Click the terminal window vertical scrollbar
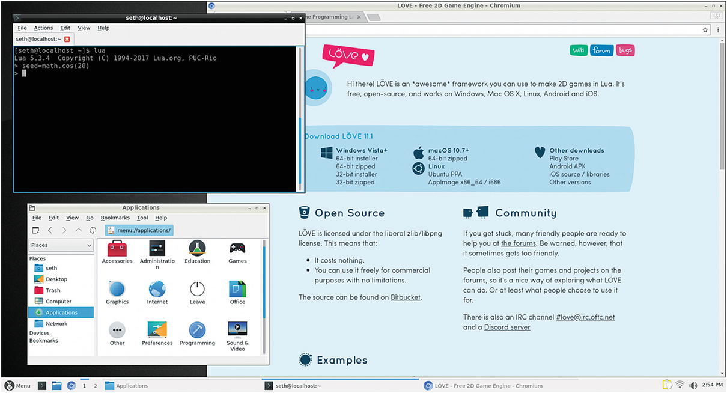The width and height of the screenshot is (727, 393). tap(301, 120)
